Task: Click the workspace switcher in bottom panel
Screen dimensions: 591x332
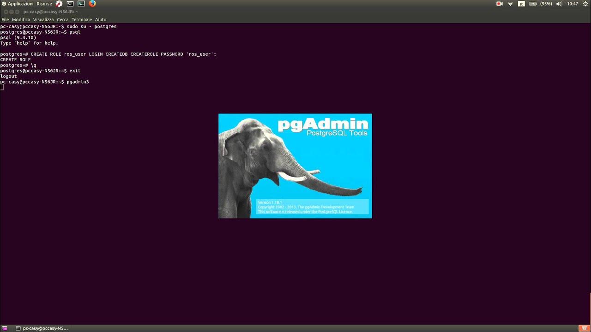Action: [584, 328]
